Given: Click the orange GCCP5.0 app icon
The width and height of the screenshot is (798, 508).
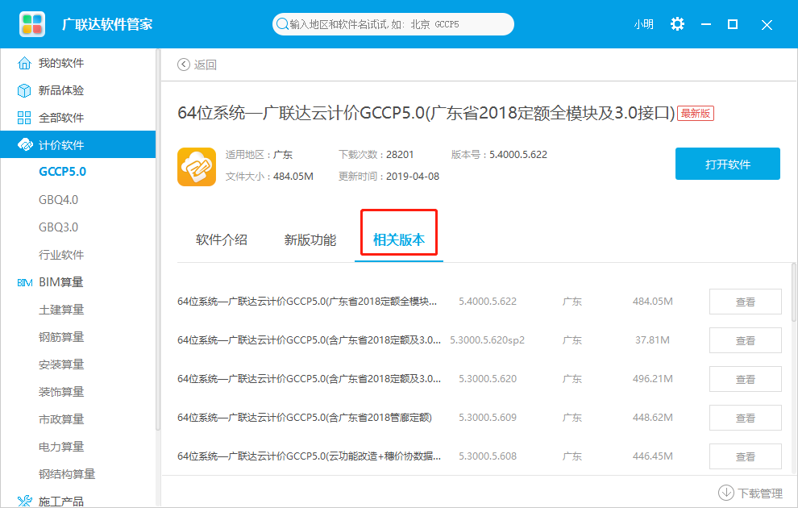Looking at the screenshot, I should [197, 167].
